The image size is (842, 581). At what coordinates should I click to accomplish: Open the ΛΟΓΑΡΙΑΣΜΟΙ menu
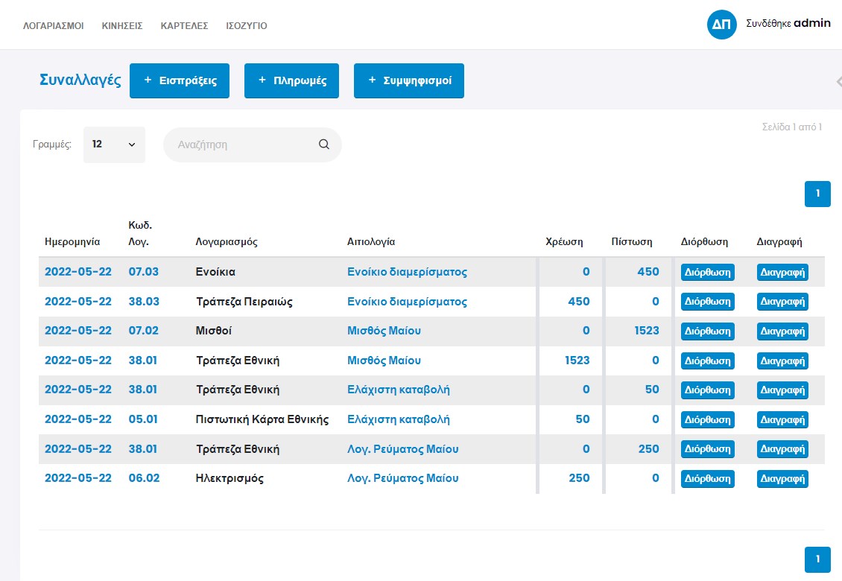coord(53,26)
